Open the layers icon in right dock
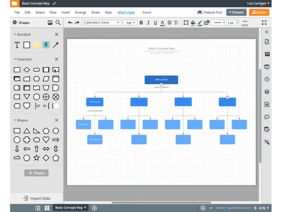 [x=267, y=92]
